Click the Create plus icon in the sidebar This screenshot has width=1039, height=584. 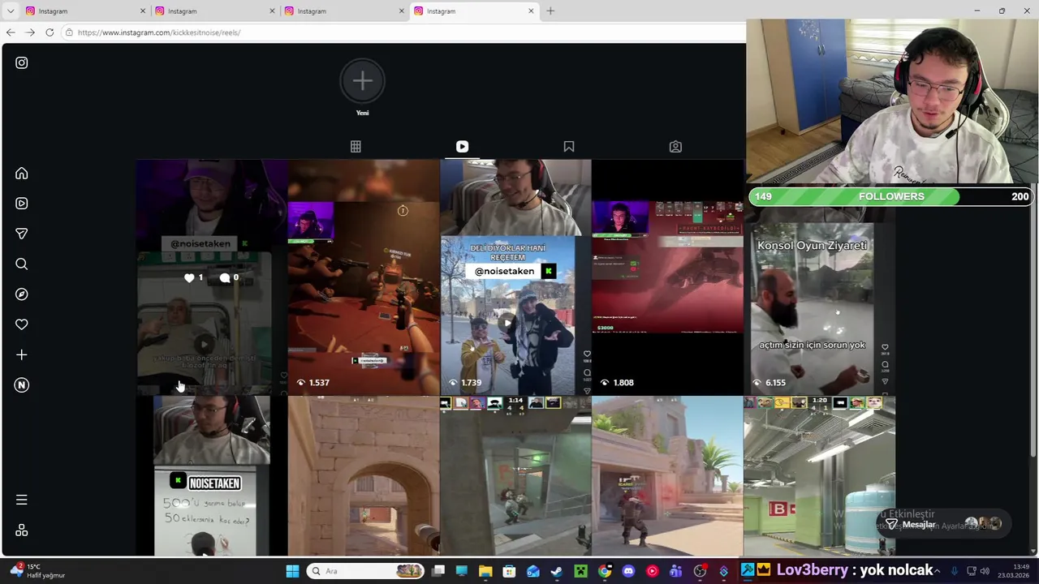22,354
